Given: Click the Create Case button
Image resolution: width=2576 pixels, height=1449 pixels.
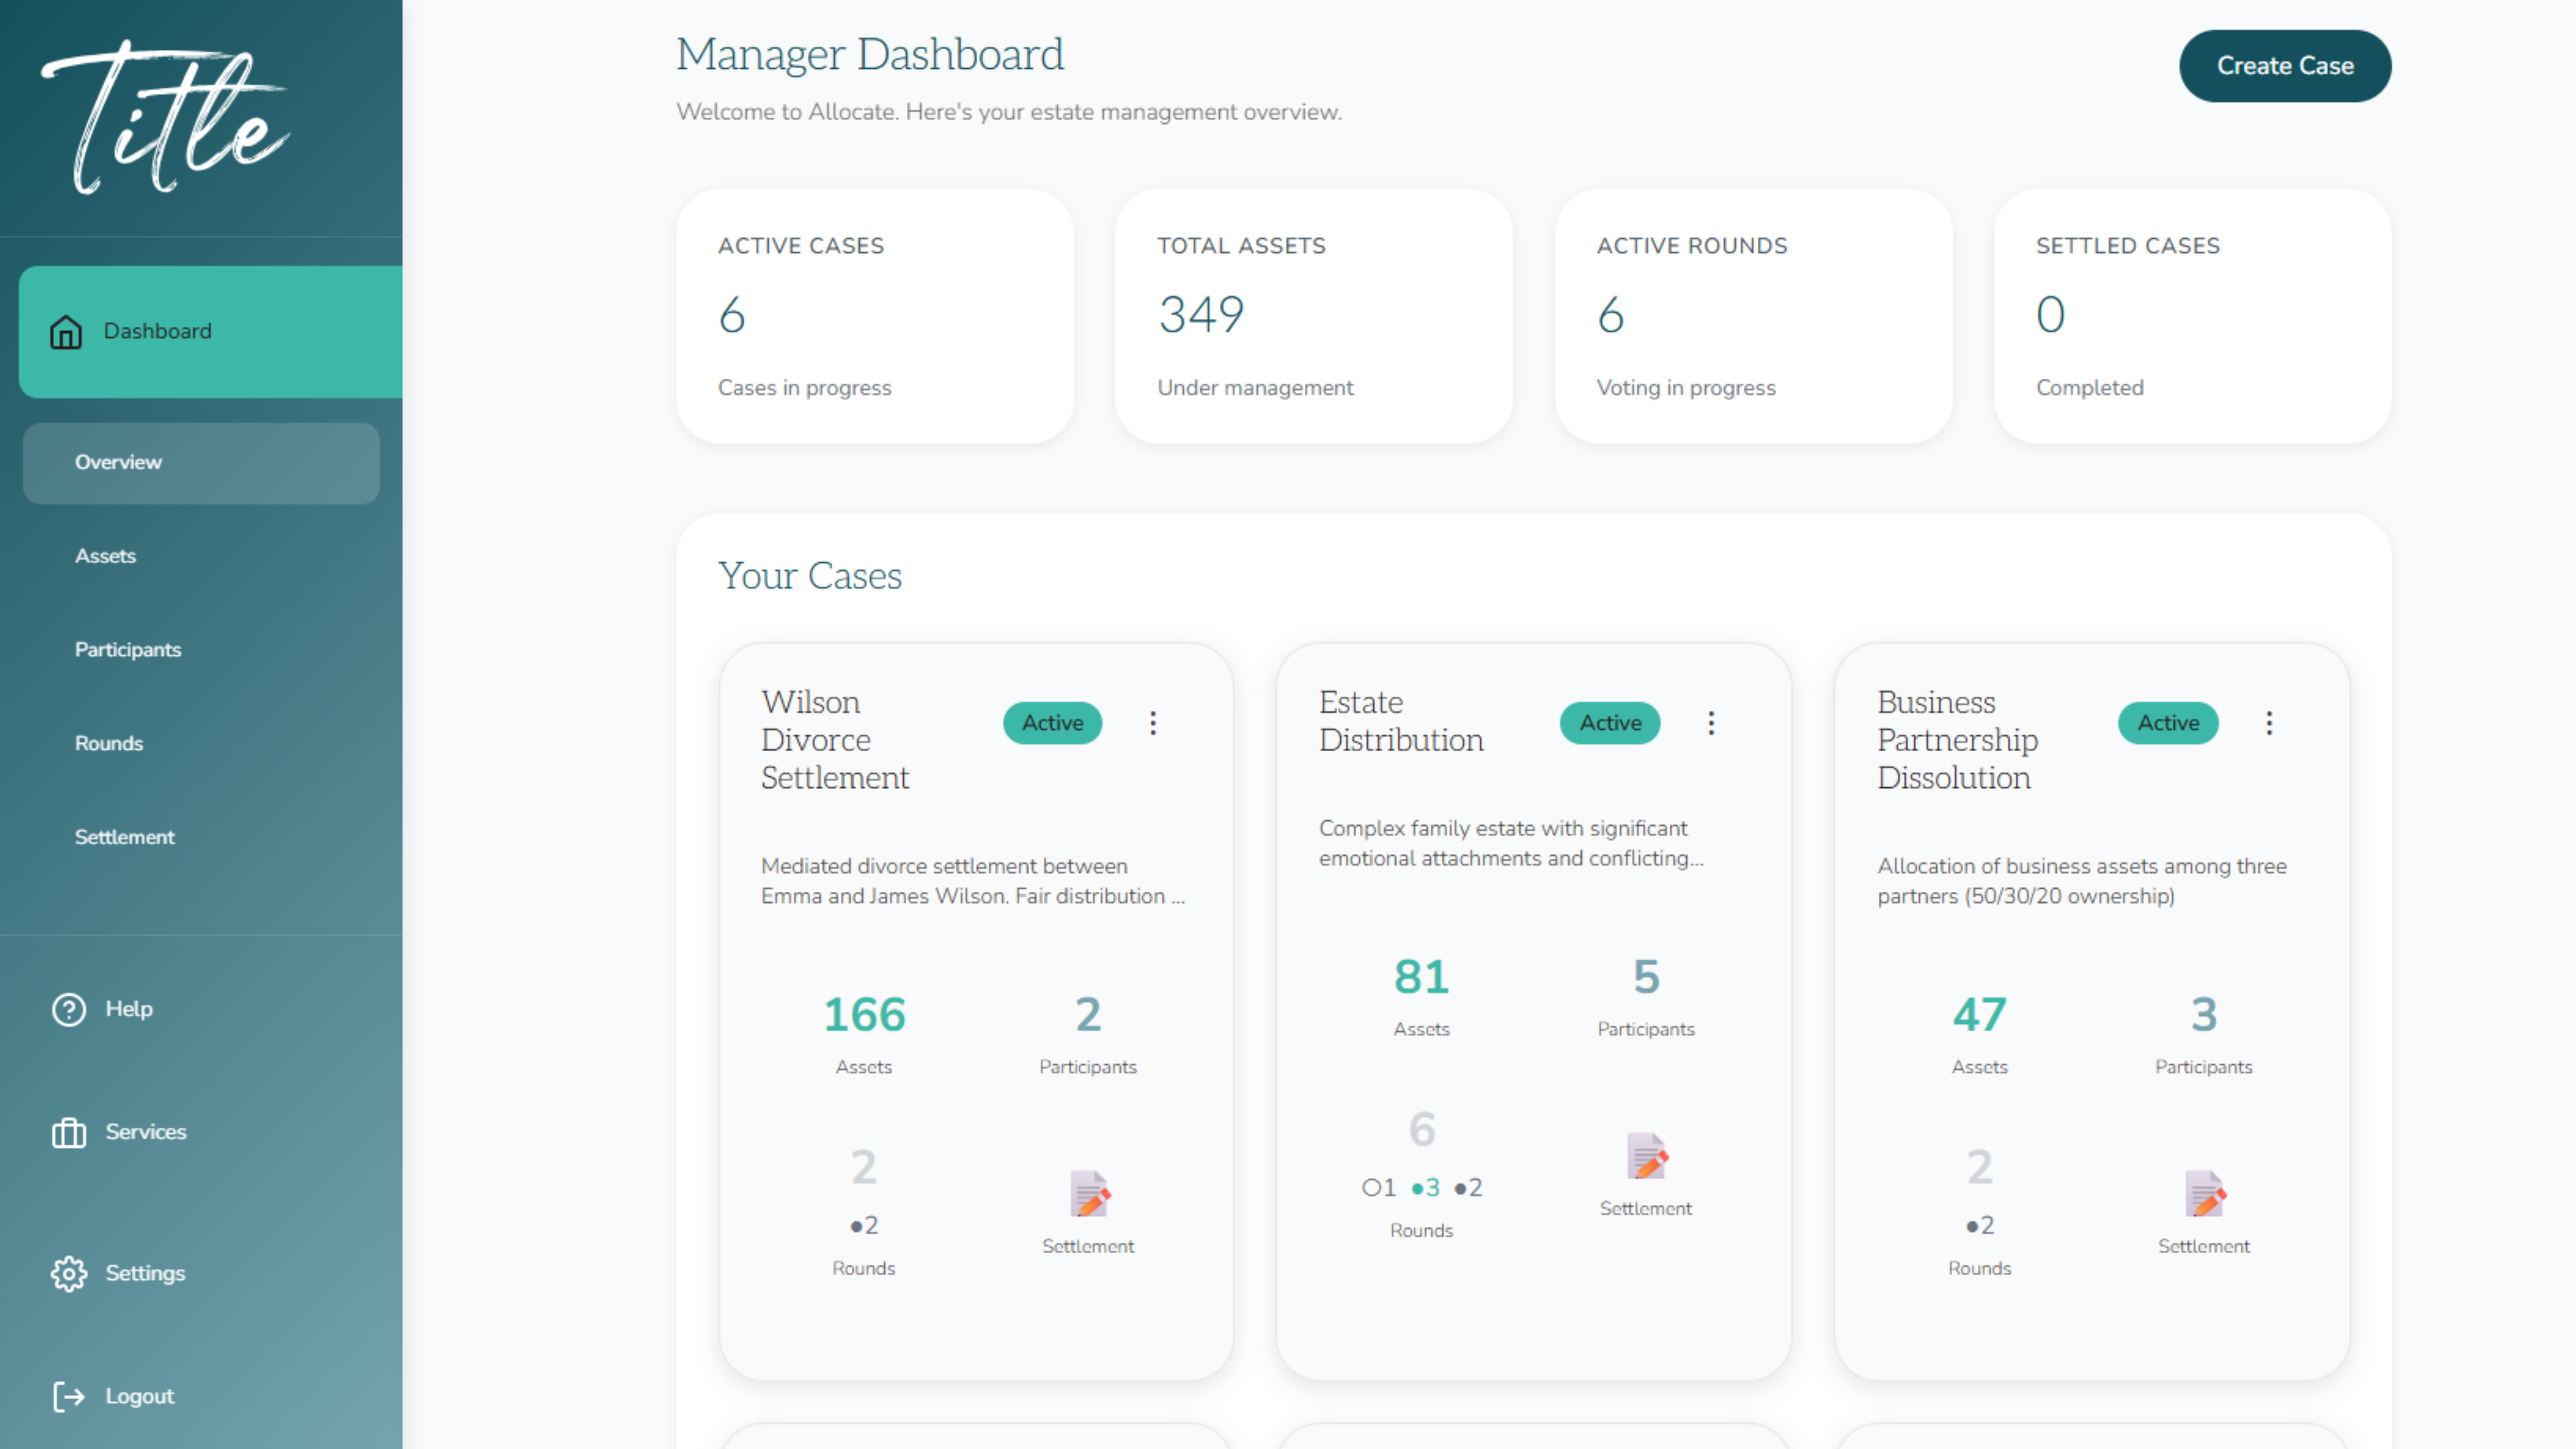Looking at the screenshot, I should (2285, 66).
